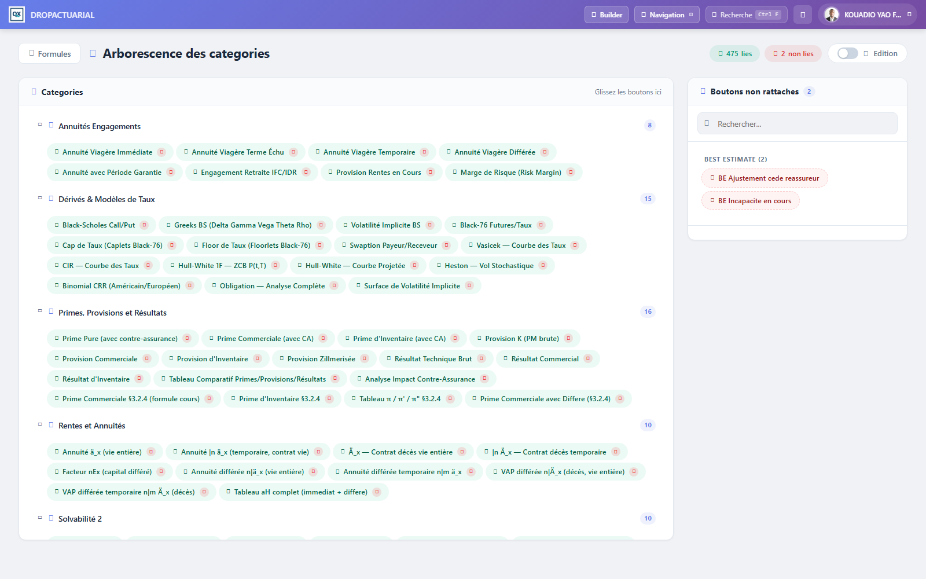Click the user avatar photo
This screenshot has width=926, height=579.
[832, 14]
